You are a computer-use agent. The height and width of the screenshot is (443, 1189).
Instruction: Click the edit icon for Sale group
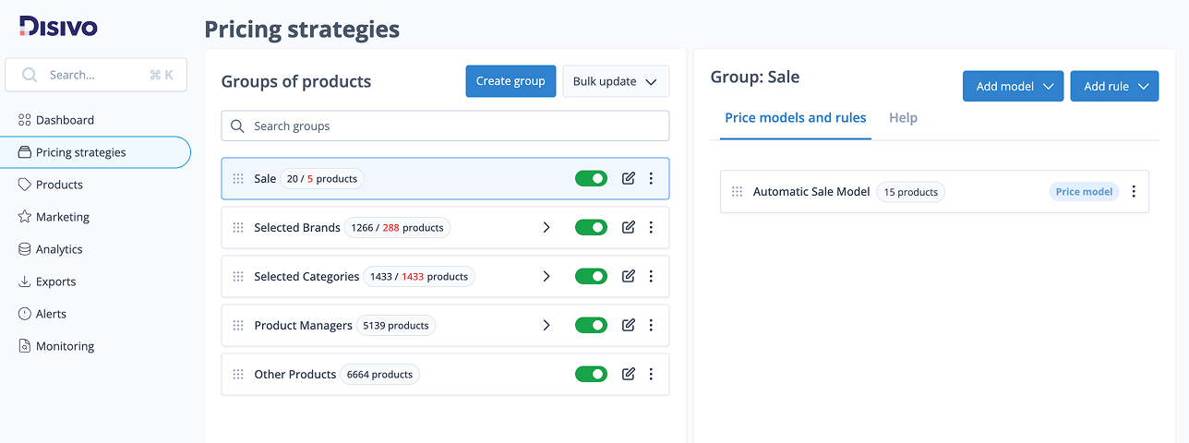629,178
